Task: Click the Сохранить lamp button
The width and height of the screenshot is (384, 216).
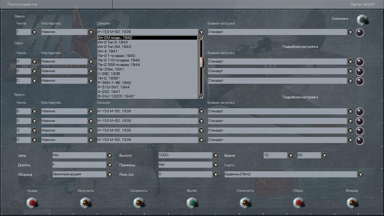Action: [x=139, y=203]
